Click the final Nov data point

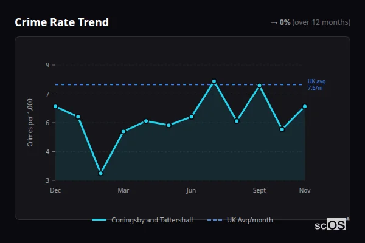tap(305, 106)
